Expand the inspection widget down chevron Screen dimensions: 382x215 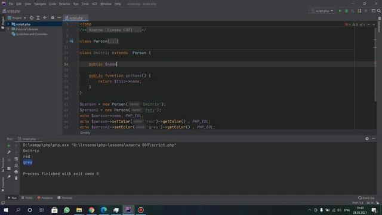[x=374, y=24]
